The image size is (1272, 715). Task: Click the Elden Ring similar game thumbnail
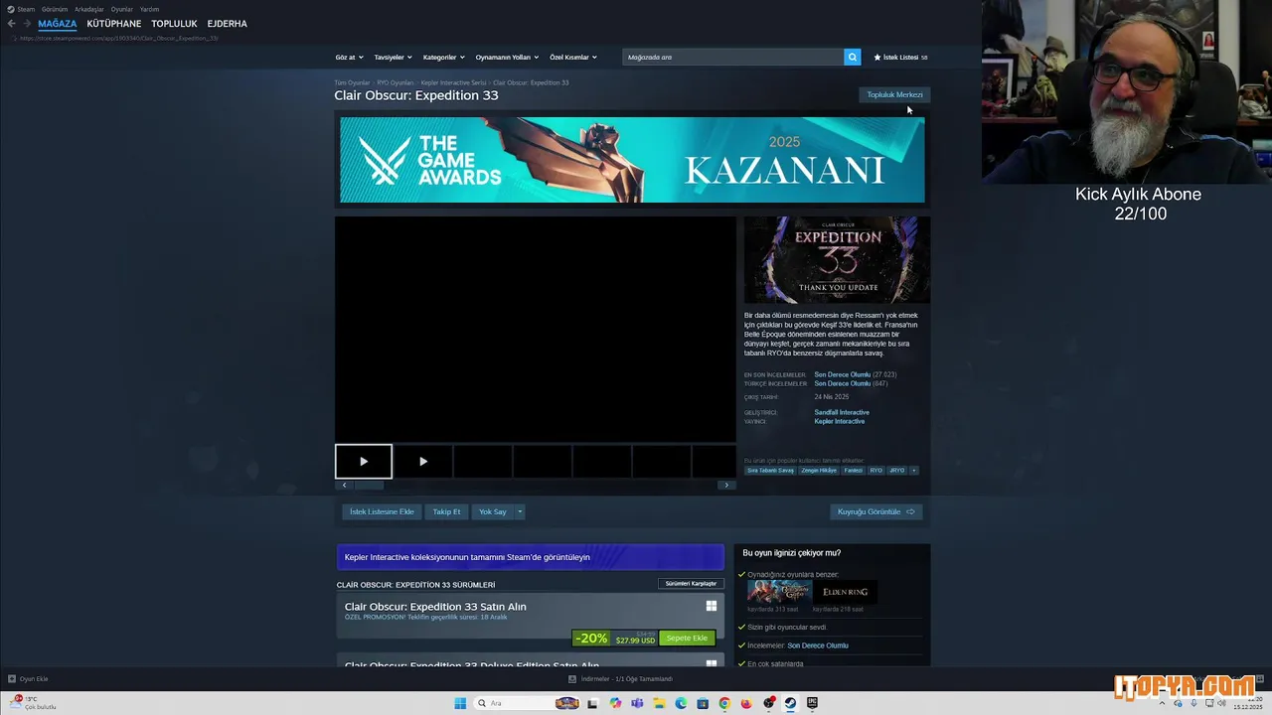pyautogui.click(x=846, y=592)
